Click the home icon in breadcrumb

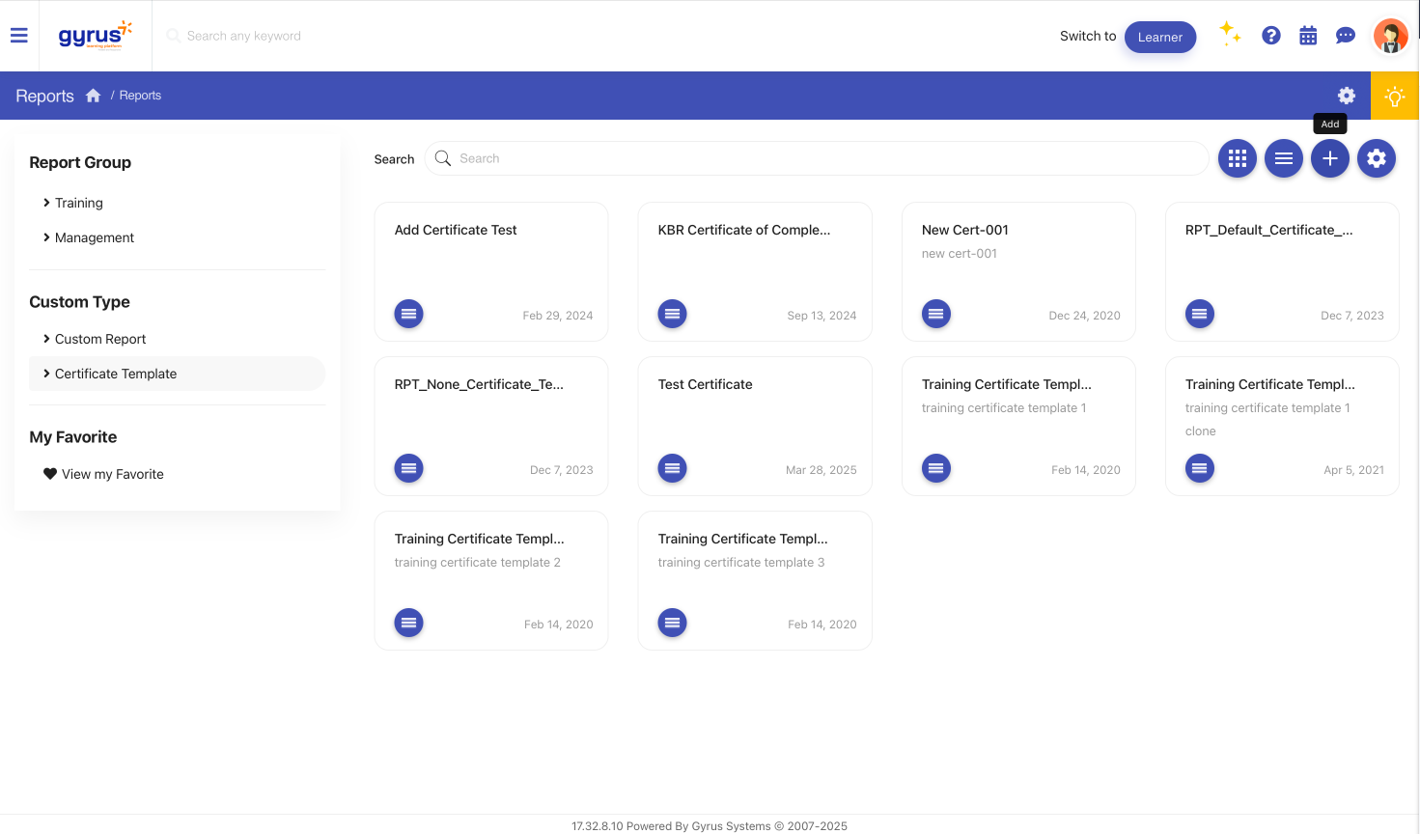pos(93,96)
